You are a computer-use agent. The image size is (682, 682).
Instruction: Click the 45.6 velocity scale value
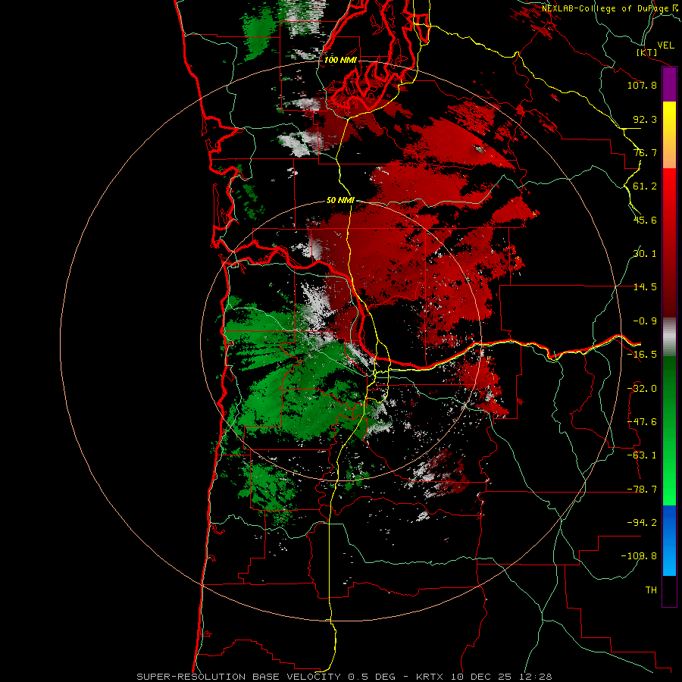(645, 220)
